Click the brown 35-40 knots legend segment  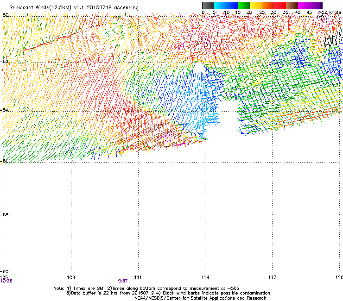(292, 6)
